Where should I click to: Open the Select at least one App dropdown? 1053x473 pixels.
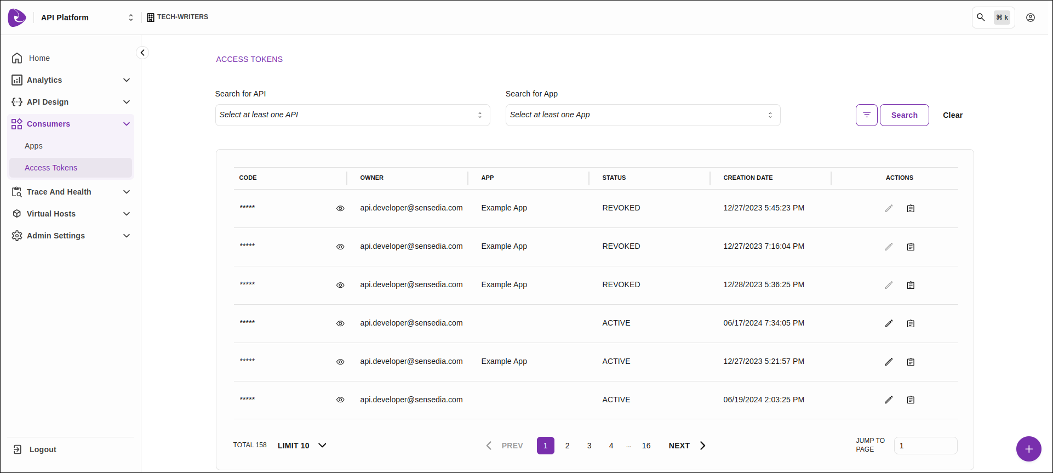coord(643,115)
